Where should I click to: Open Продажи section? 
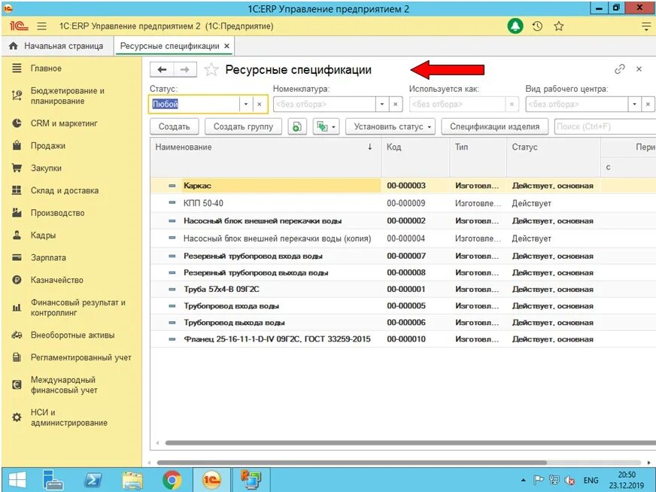pos(47,146)
